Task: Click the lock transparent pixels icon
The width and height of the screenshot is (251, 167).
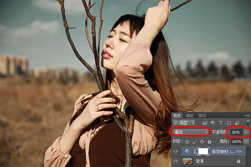Action: pos(188,142)
